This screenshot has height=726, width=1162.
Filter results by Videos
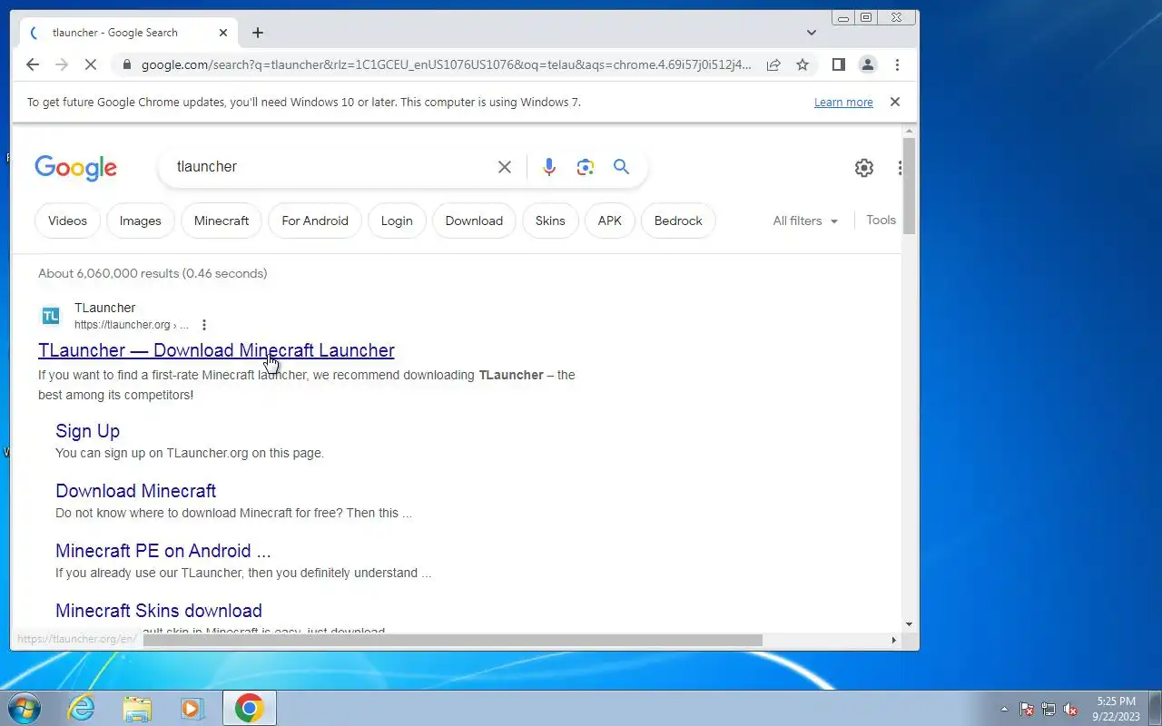pos(67,221)
